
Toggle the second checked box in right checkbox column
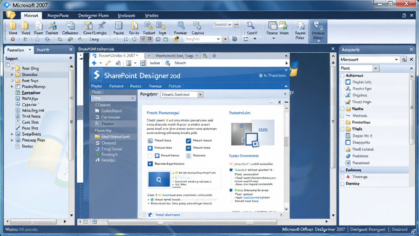[188, 147]
